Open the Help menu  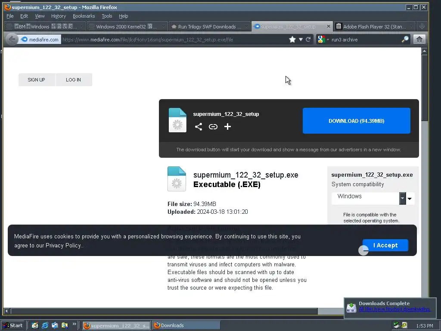(123, 16)
